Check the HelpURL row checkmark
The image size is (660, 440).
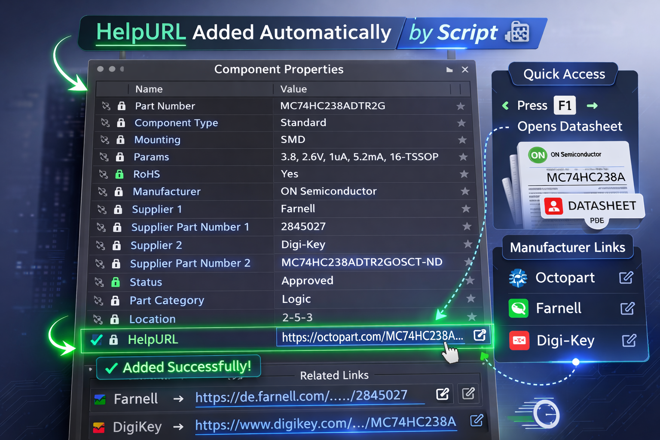coord(97,340)
